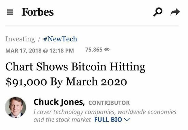The height and width of the screenshot is (130, 188).
Task: Open the Investing category link
Action: pyautogui.click(x=20, y=39)
